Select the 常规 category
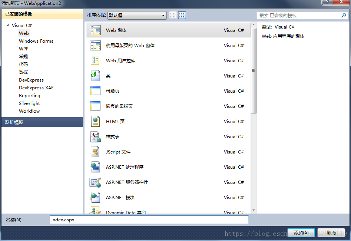The width and height of the screenshot is (351, 241). [23, 56]
